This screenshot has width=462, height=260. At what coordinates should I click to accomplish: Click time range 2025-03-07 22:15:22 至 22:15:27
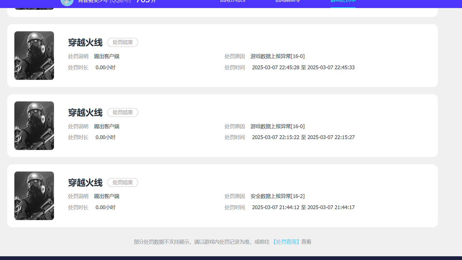(x=303, y=137)
